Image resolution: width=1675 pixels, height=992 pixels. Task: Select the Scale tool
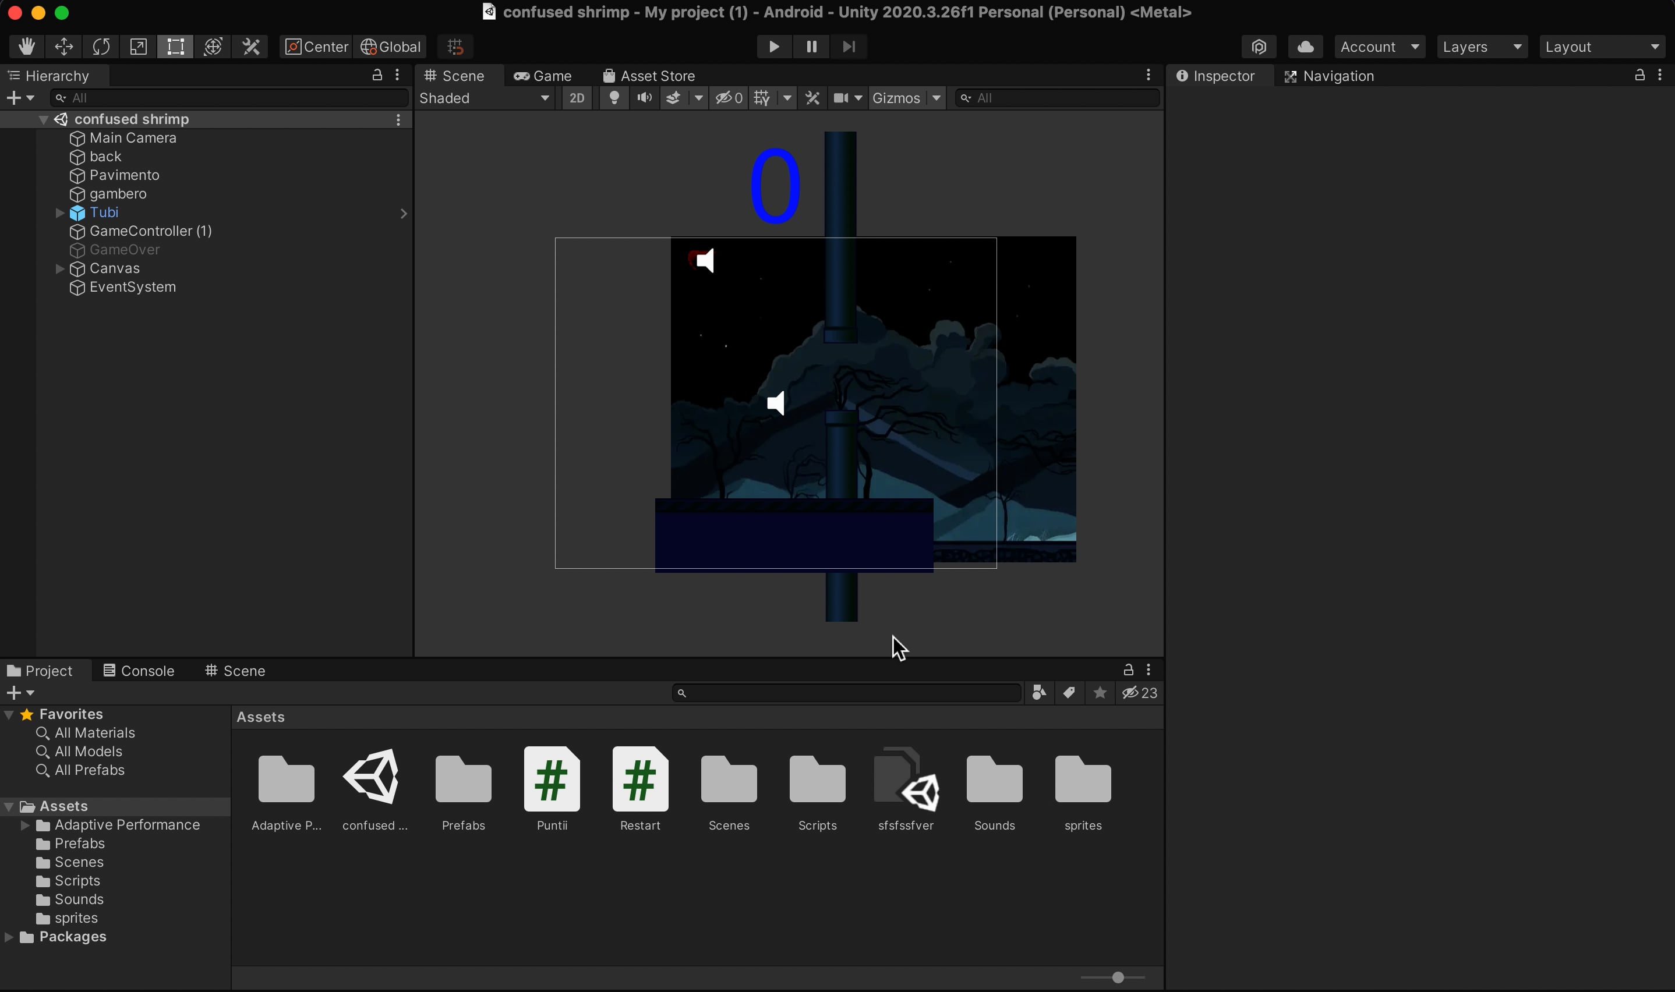click(x=139, y=47)
